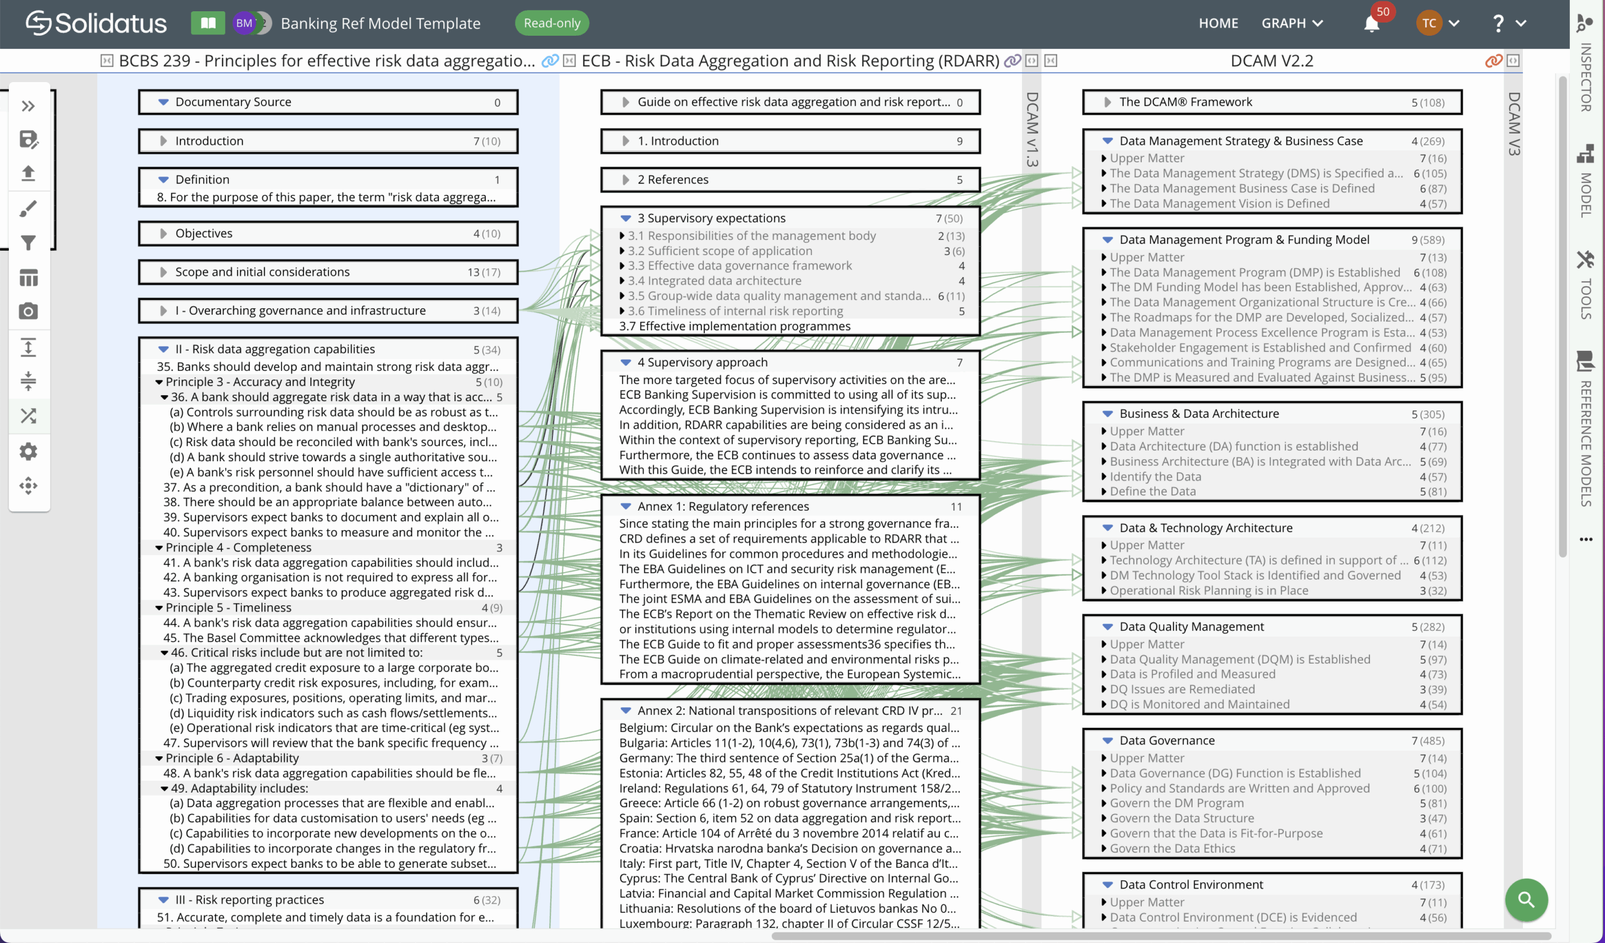The width and height of the screenshot is (1605, 943).
Task: Open settings gear in left toolbar
Action: tap(28, 451)
